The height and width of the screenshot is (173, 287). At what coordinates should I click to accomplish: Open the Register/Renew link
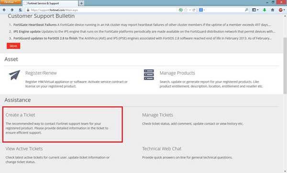41,73
